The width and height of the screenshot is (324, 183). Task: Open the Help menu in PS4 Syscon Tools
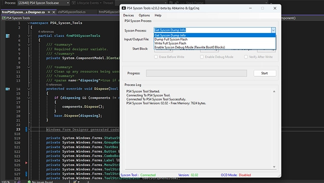pos(158,16)
